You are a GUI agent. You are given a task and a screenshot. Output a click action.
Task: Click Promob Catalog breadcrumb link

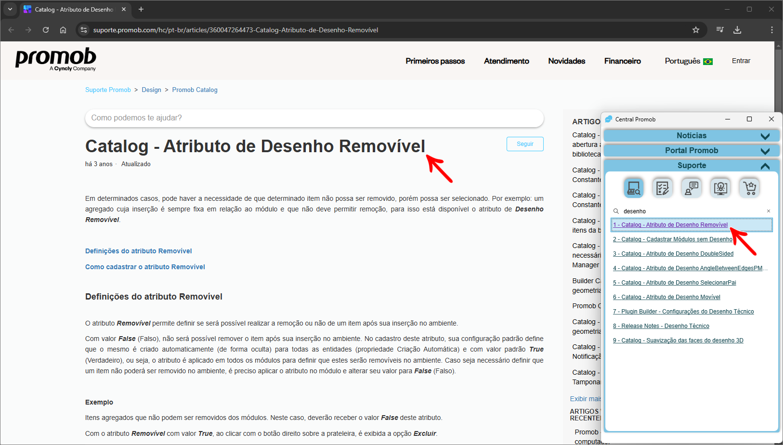(x=195, y=90)
